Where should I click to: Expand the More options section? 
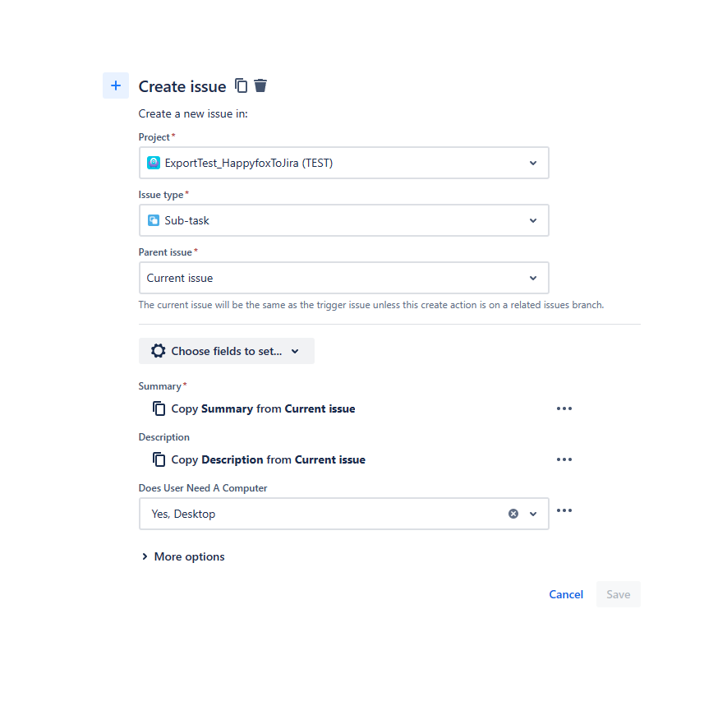[x=182, y=556]
